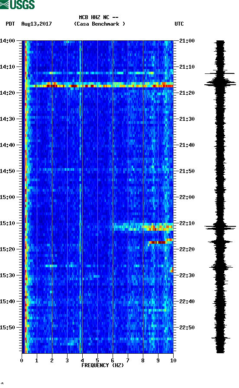Click the 22:00 UTC time label
This screenshot has width=239, height=388.
click(187, 197)
